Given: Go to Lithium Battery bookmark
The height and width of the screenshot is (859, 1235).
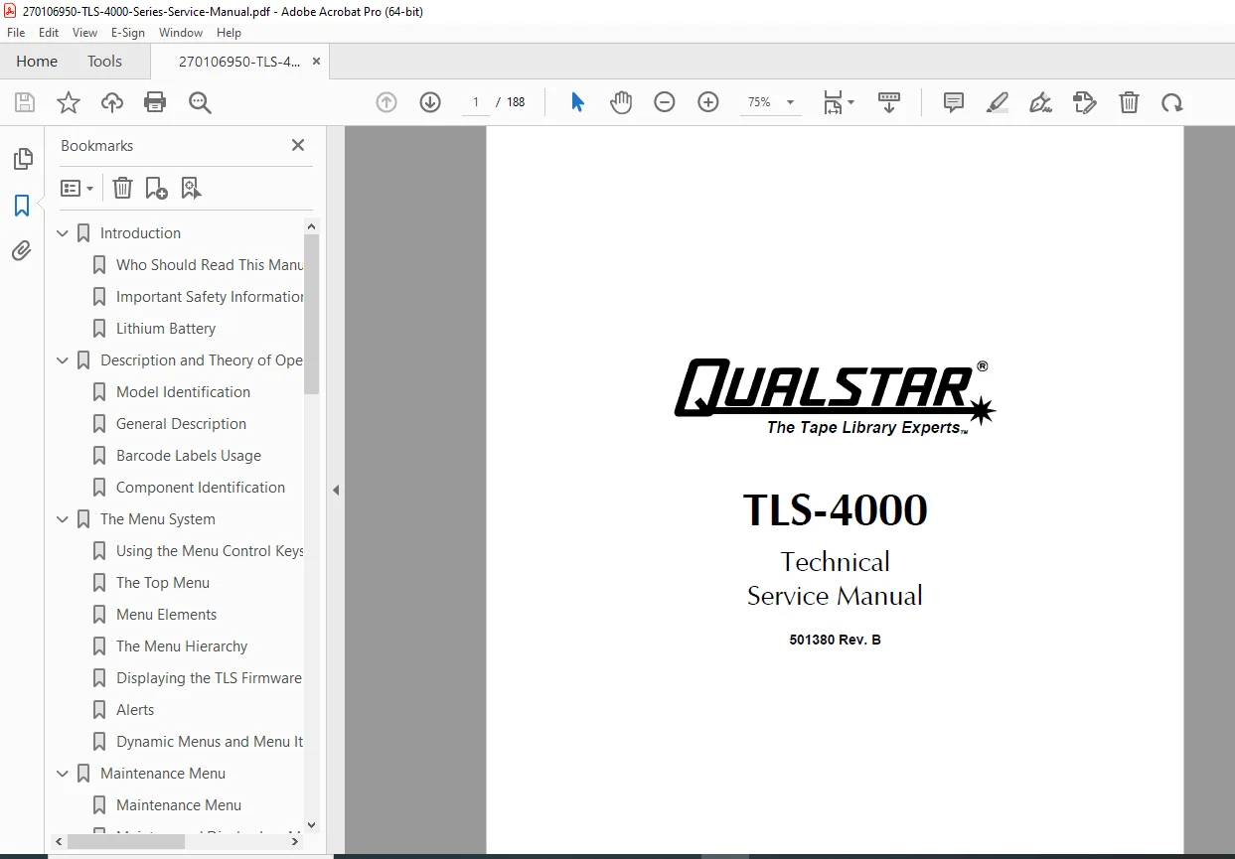Looking at the screenshot, I should [x=166, y=329].
